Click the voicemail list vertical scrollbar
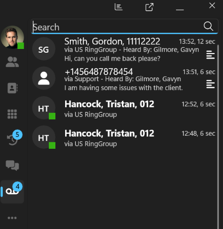 pyautogui.click(x=218, y=137)
